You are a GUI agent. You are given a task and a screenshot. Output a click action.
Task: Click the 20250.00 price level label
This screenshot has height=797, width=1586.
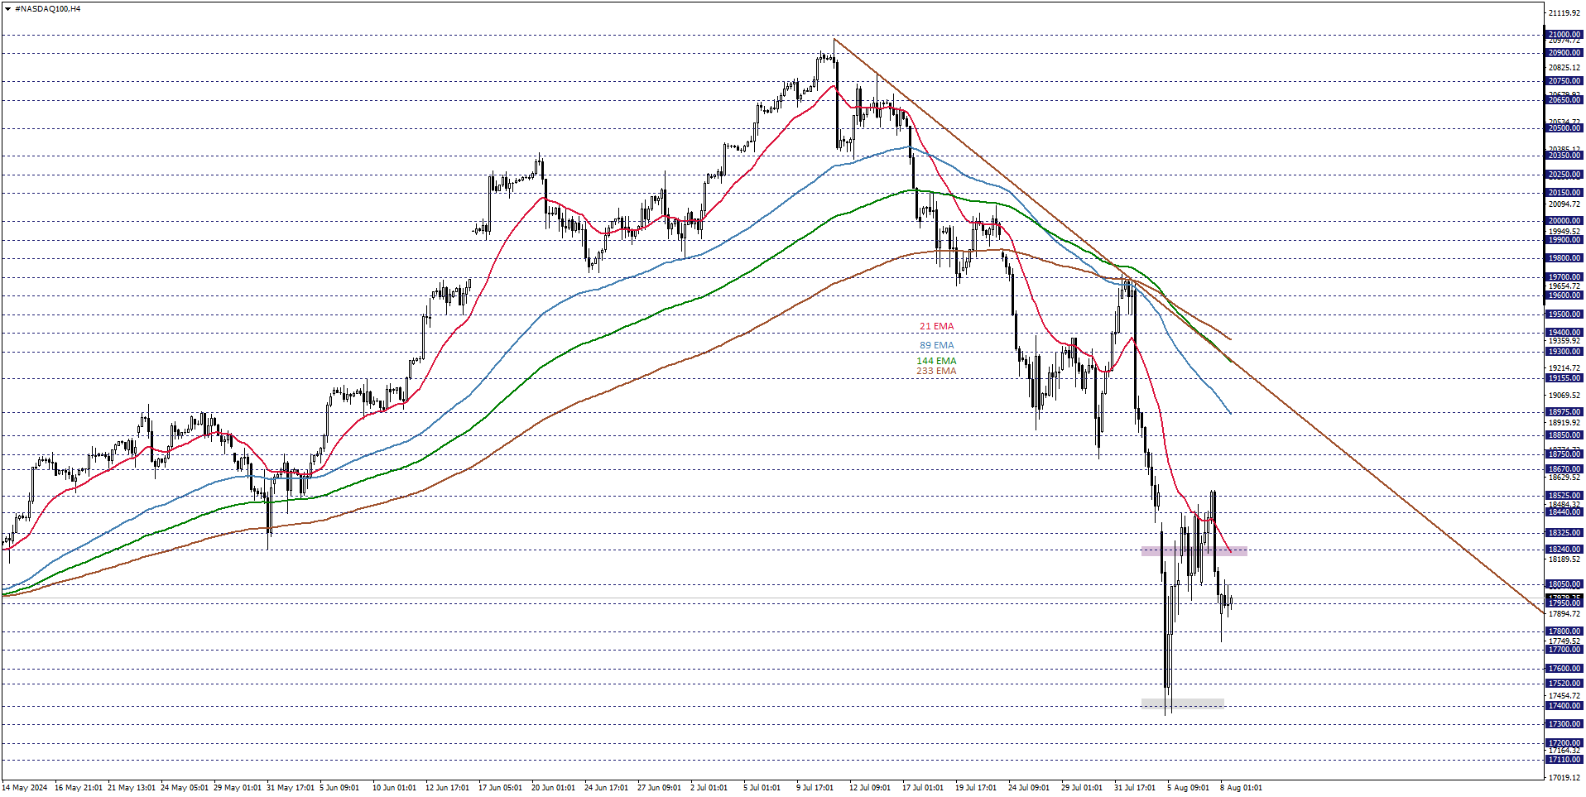[1564, 175]
